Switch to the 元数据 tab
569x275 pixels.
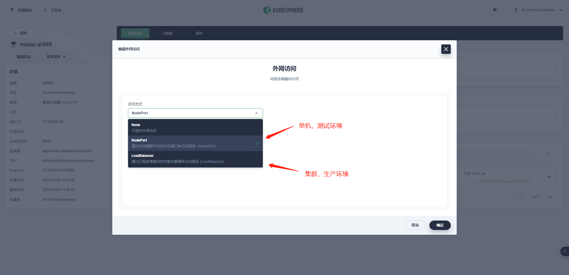click(167, 33)
